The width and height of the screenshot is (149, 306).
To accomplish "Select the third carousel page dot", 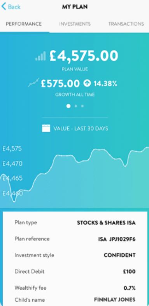I will pyautogui.click(x=82, y=106).
